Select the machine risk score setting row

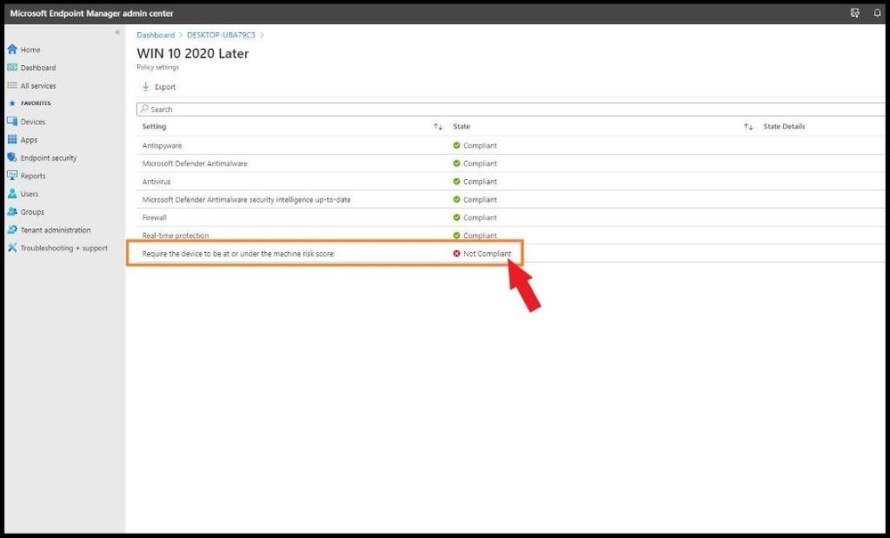(510, 254)
